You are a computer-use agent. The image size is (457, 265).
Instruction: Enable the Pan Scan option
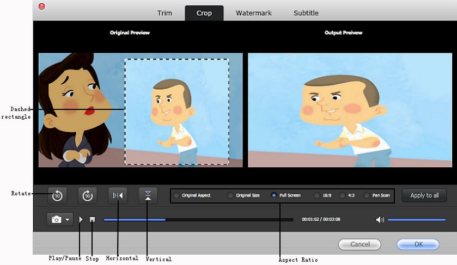point(367,195)
